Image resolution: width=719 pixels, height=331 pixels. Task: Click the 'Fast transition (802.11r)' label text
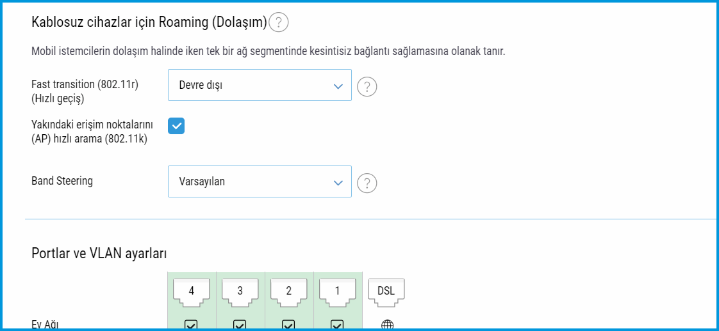pos(84,84)
